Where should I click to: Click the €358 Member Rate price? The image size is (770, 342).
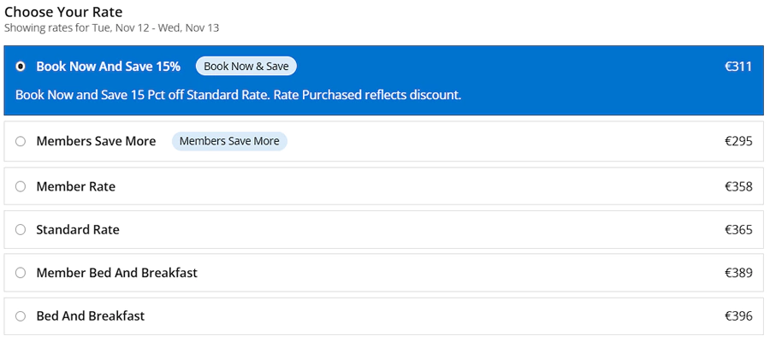(x=737, y=186)
